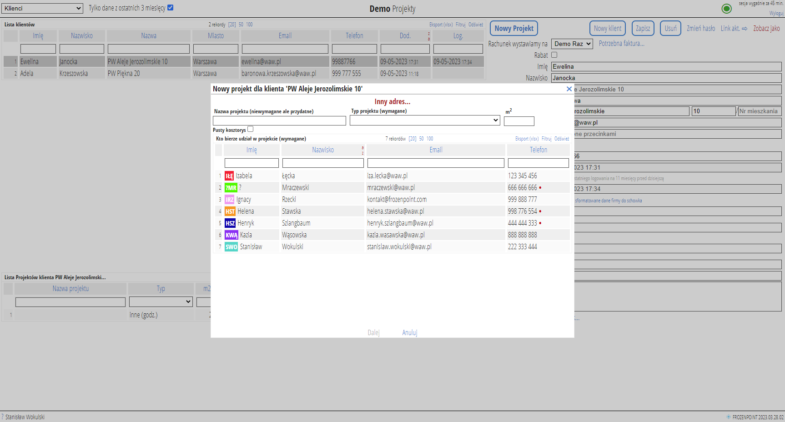
Task: Toggle the Rabat checkbox
Action: tap(554, 55)
